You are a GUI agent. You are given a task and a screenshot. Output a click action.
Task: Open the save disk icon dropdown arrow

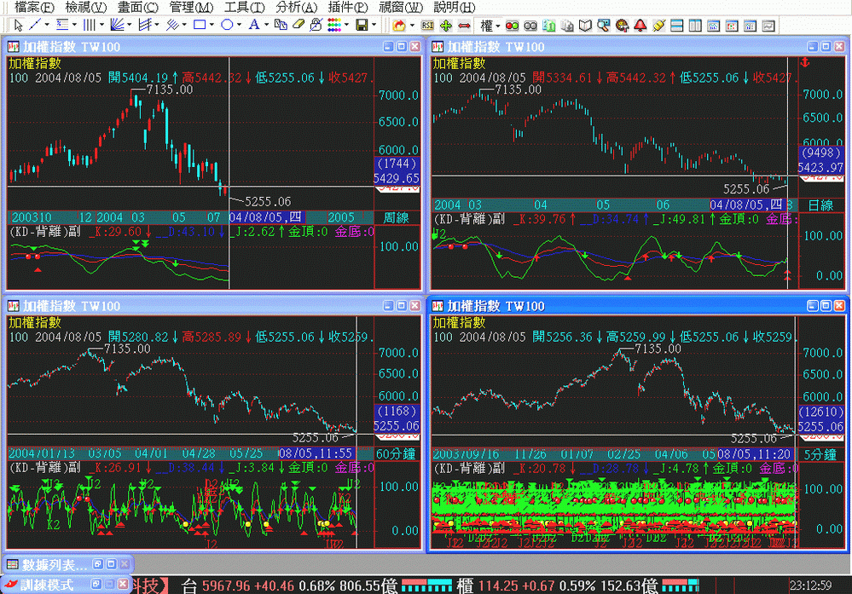[374, 25]
